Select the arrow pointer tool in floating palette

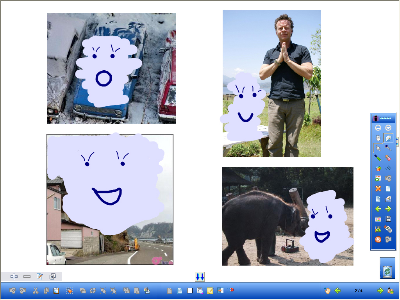tap(378, 148)
